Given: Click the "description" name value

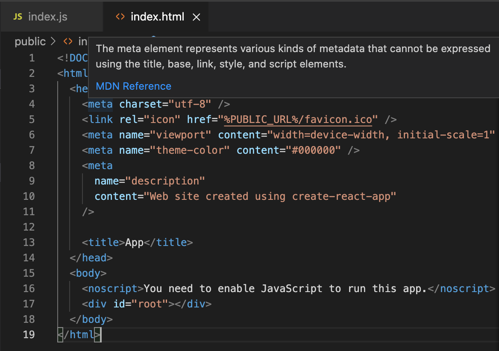Looking at the screenshot, I should pyautogui.click(x=165, y=181).
